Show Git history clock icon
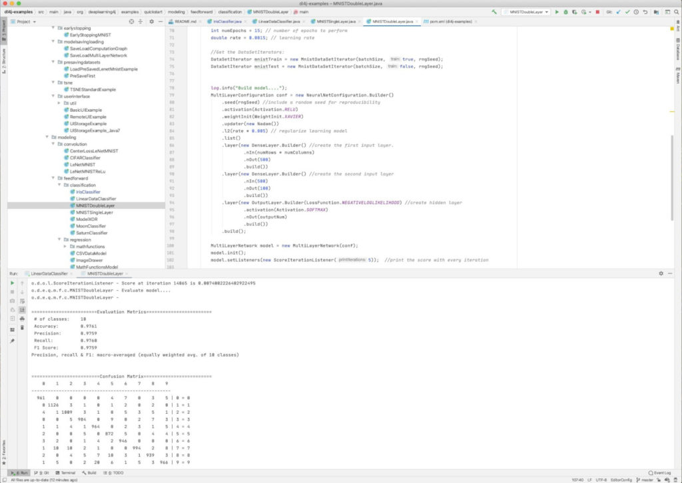Screen dimensions: 682x483 pos(636,12)
